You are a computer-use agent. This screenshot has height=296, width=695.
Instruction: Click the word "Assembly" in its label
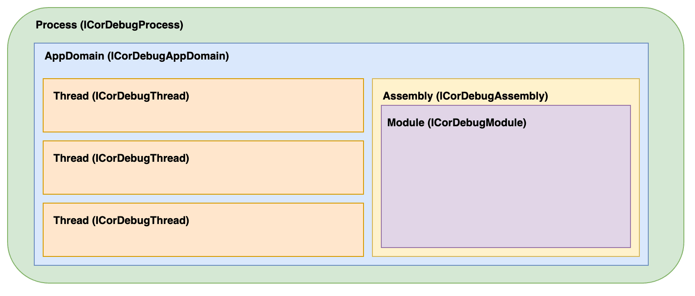[408, 96]
